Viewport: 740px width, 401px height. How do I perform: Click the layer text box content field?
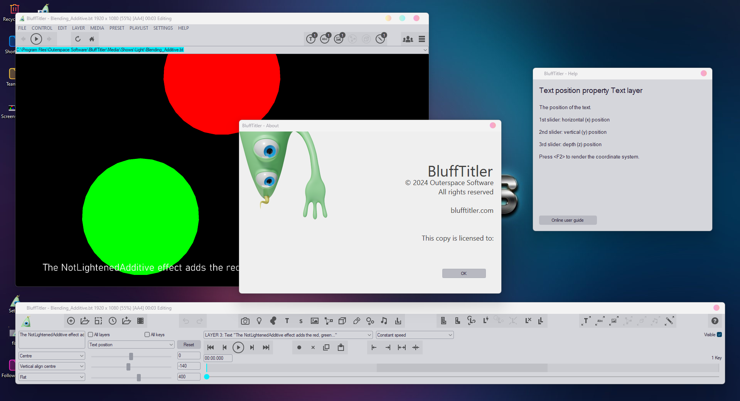pyautogui.click(x=52, y=339)
